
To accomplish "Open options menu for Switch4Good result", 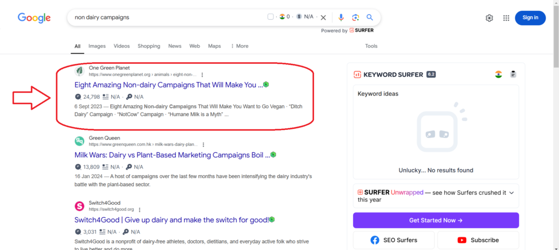I will pyautogui.click(x=140, y=210).
